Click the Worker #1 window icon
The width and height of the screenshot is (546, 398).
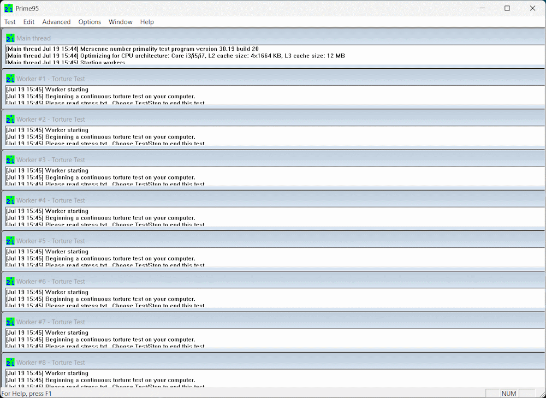[x=10, y=79]
